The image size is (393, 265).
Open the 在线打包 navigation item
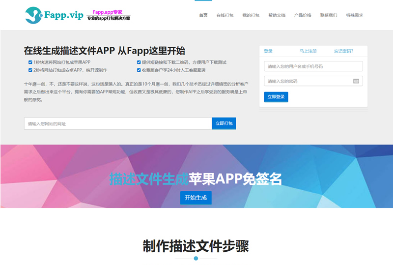point(225,15)
